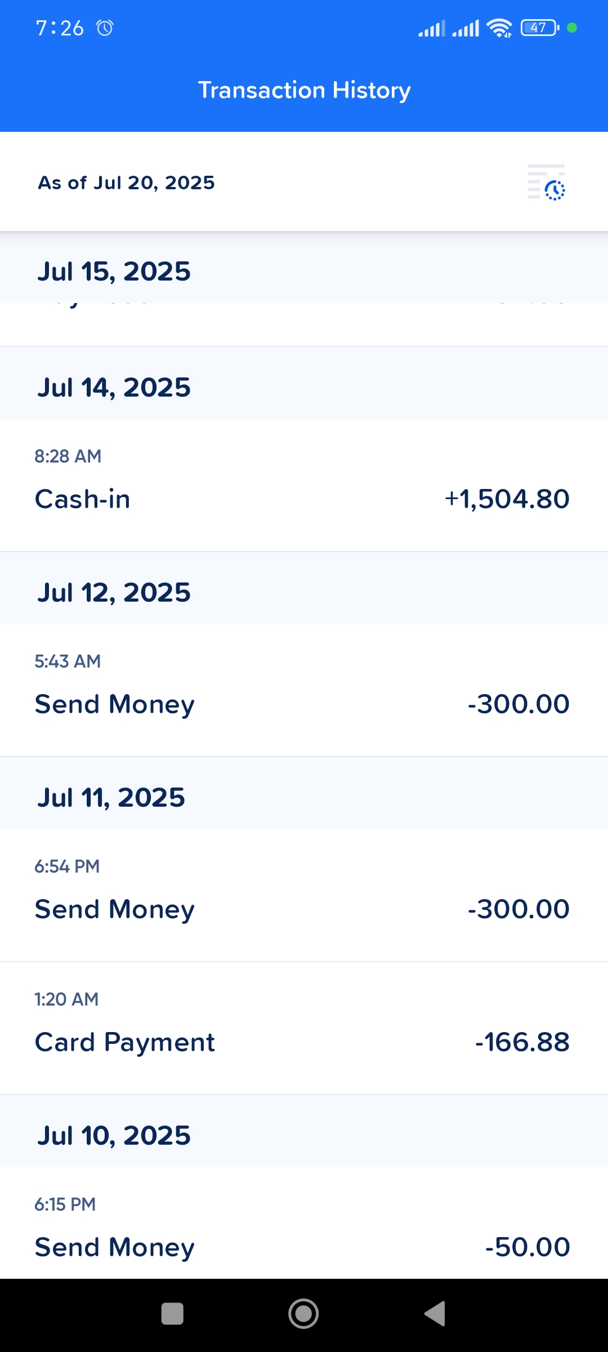Tap the alarm icon in status bar
The width and height of the screenshot is (608, 1352).
click(105, 28)
